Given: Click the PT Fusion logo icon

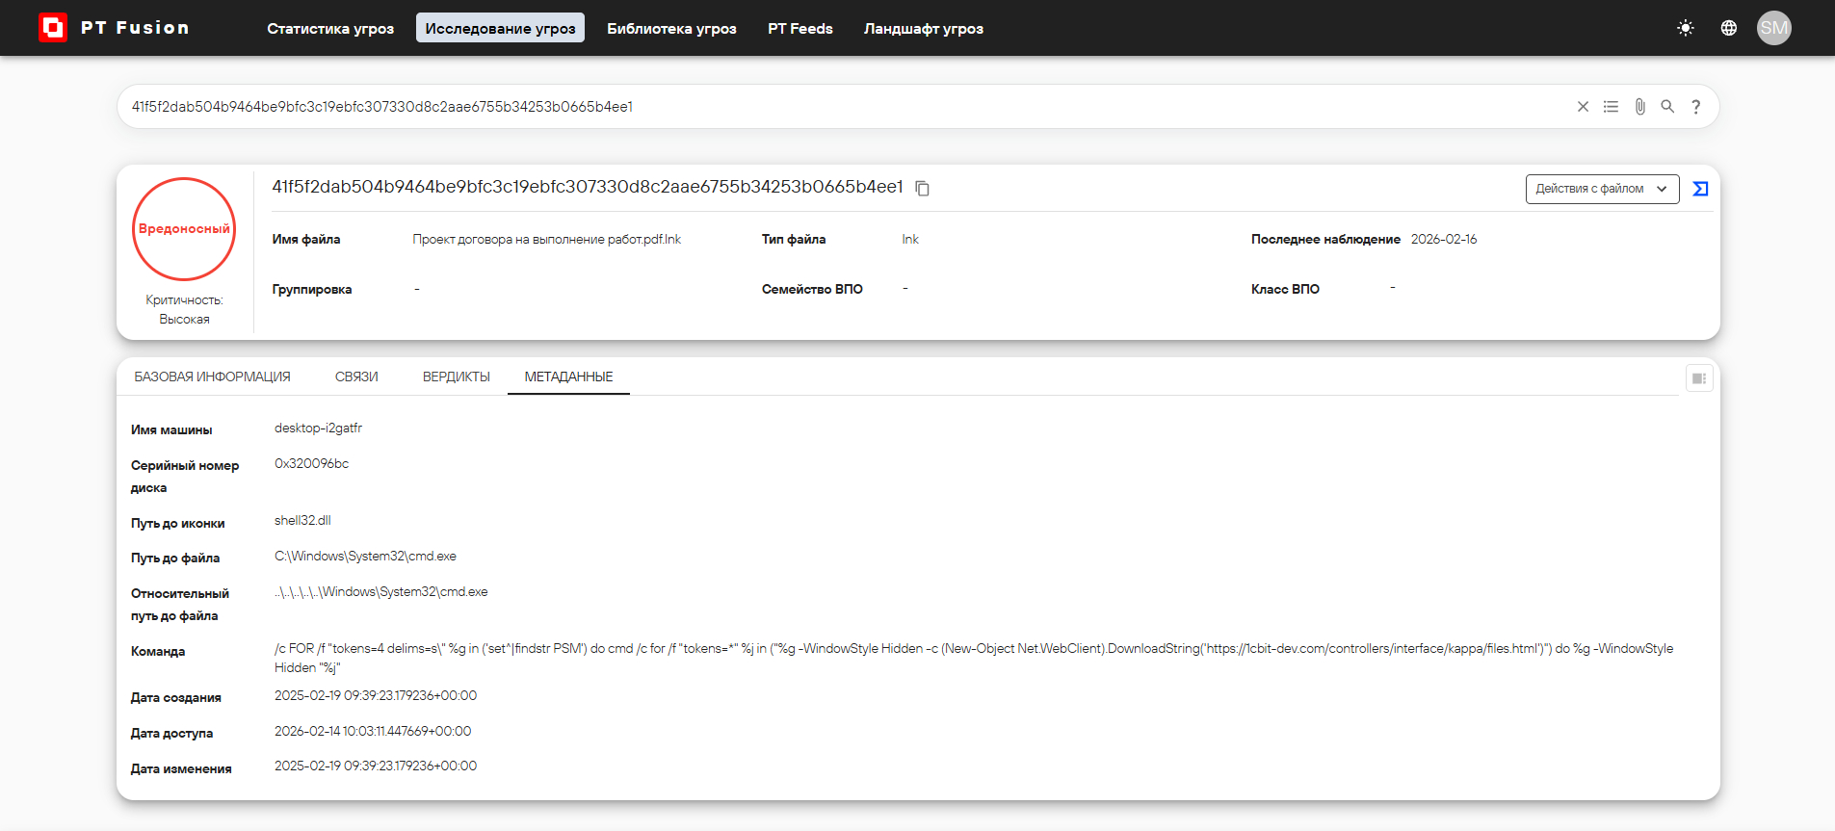Looking at the screenshot, I should (53, 28).
